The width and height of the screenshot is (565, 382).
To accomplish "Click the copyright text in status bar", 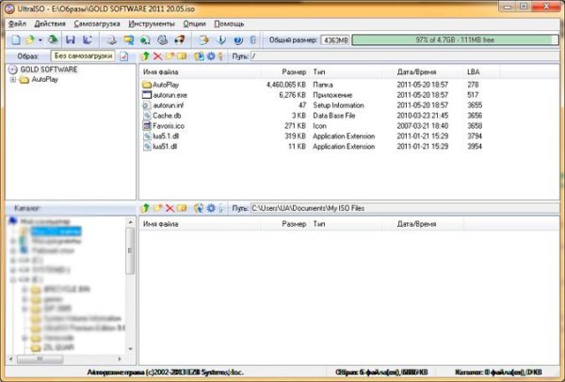I will pyautogui.click(x=165, y=373).
